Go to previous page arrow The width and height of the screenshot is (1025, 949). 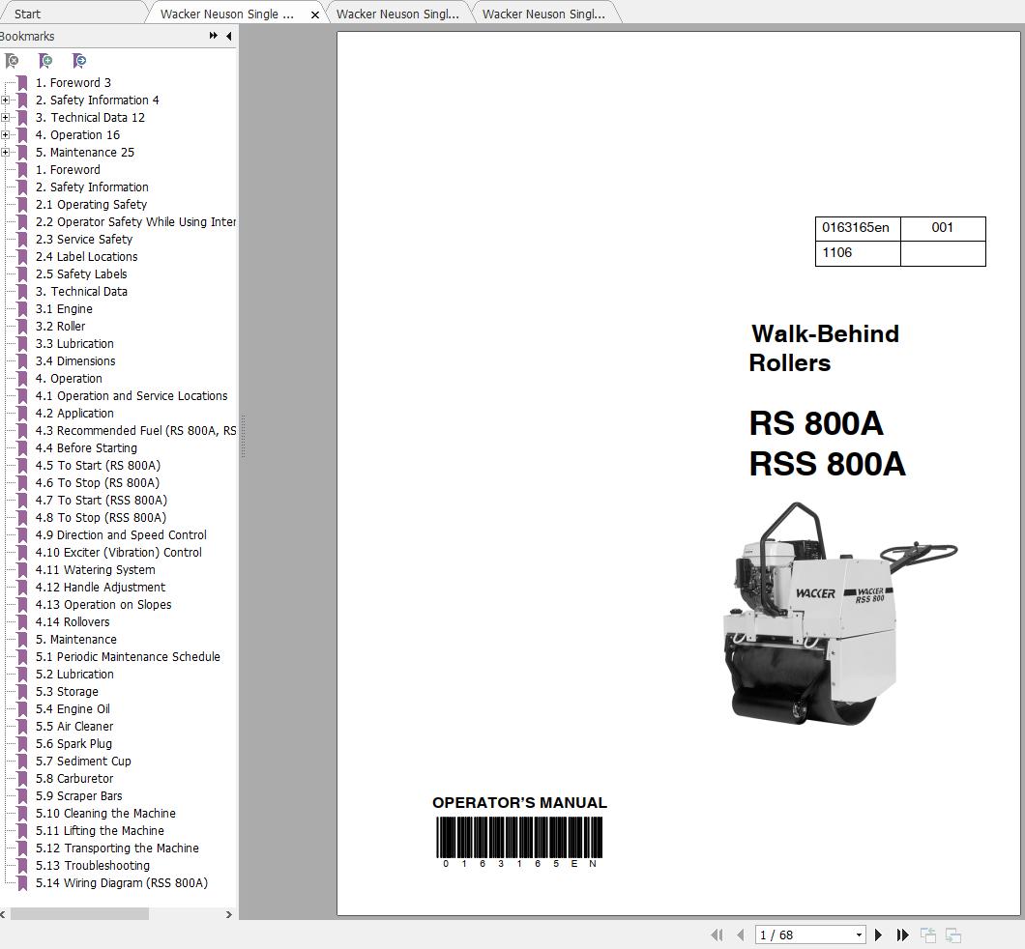tap(740, 935)
